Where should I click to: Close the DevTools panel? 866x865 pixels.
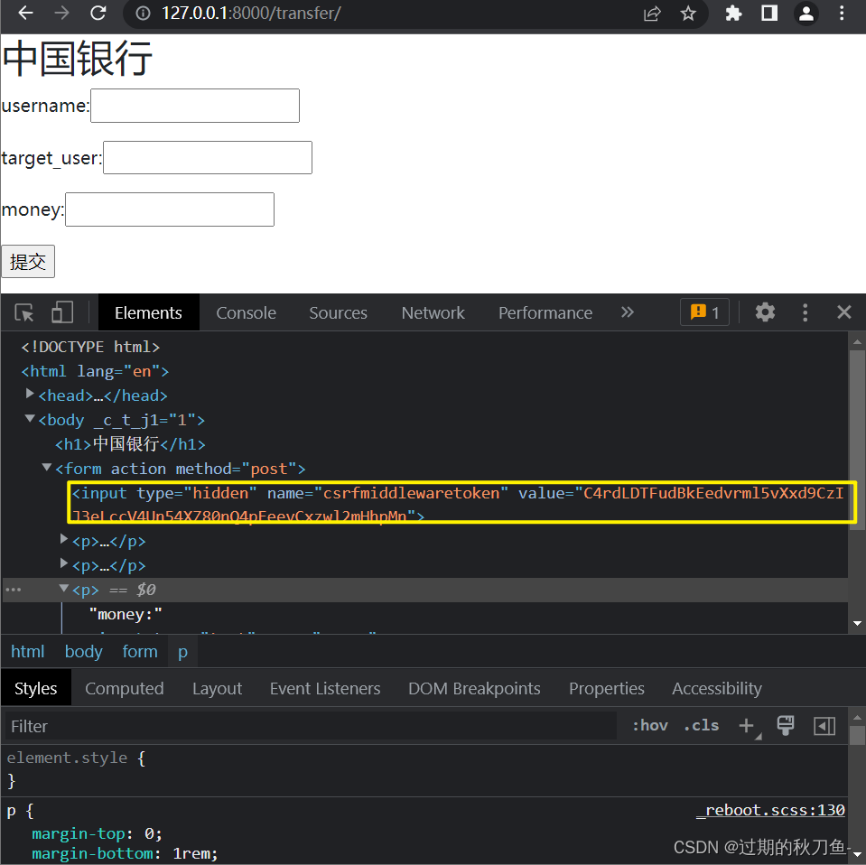[x=844, y=312]
